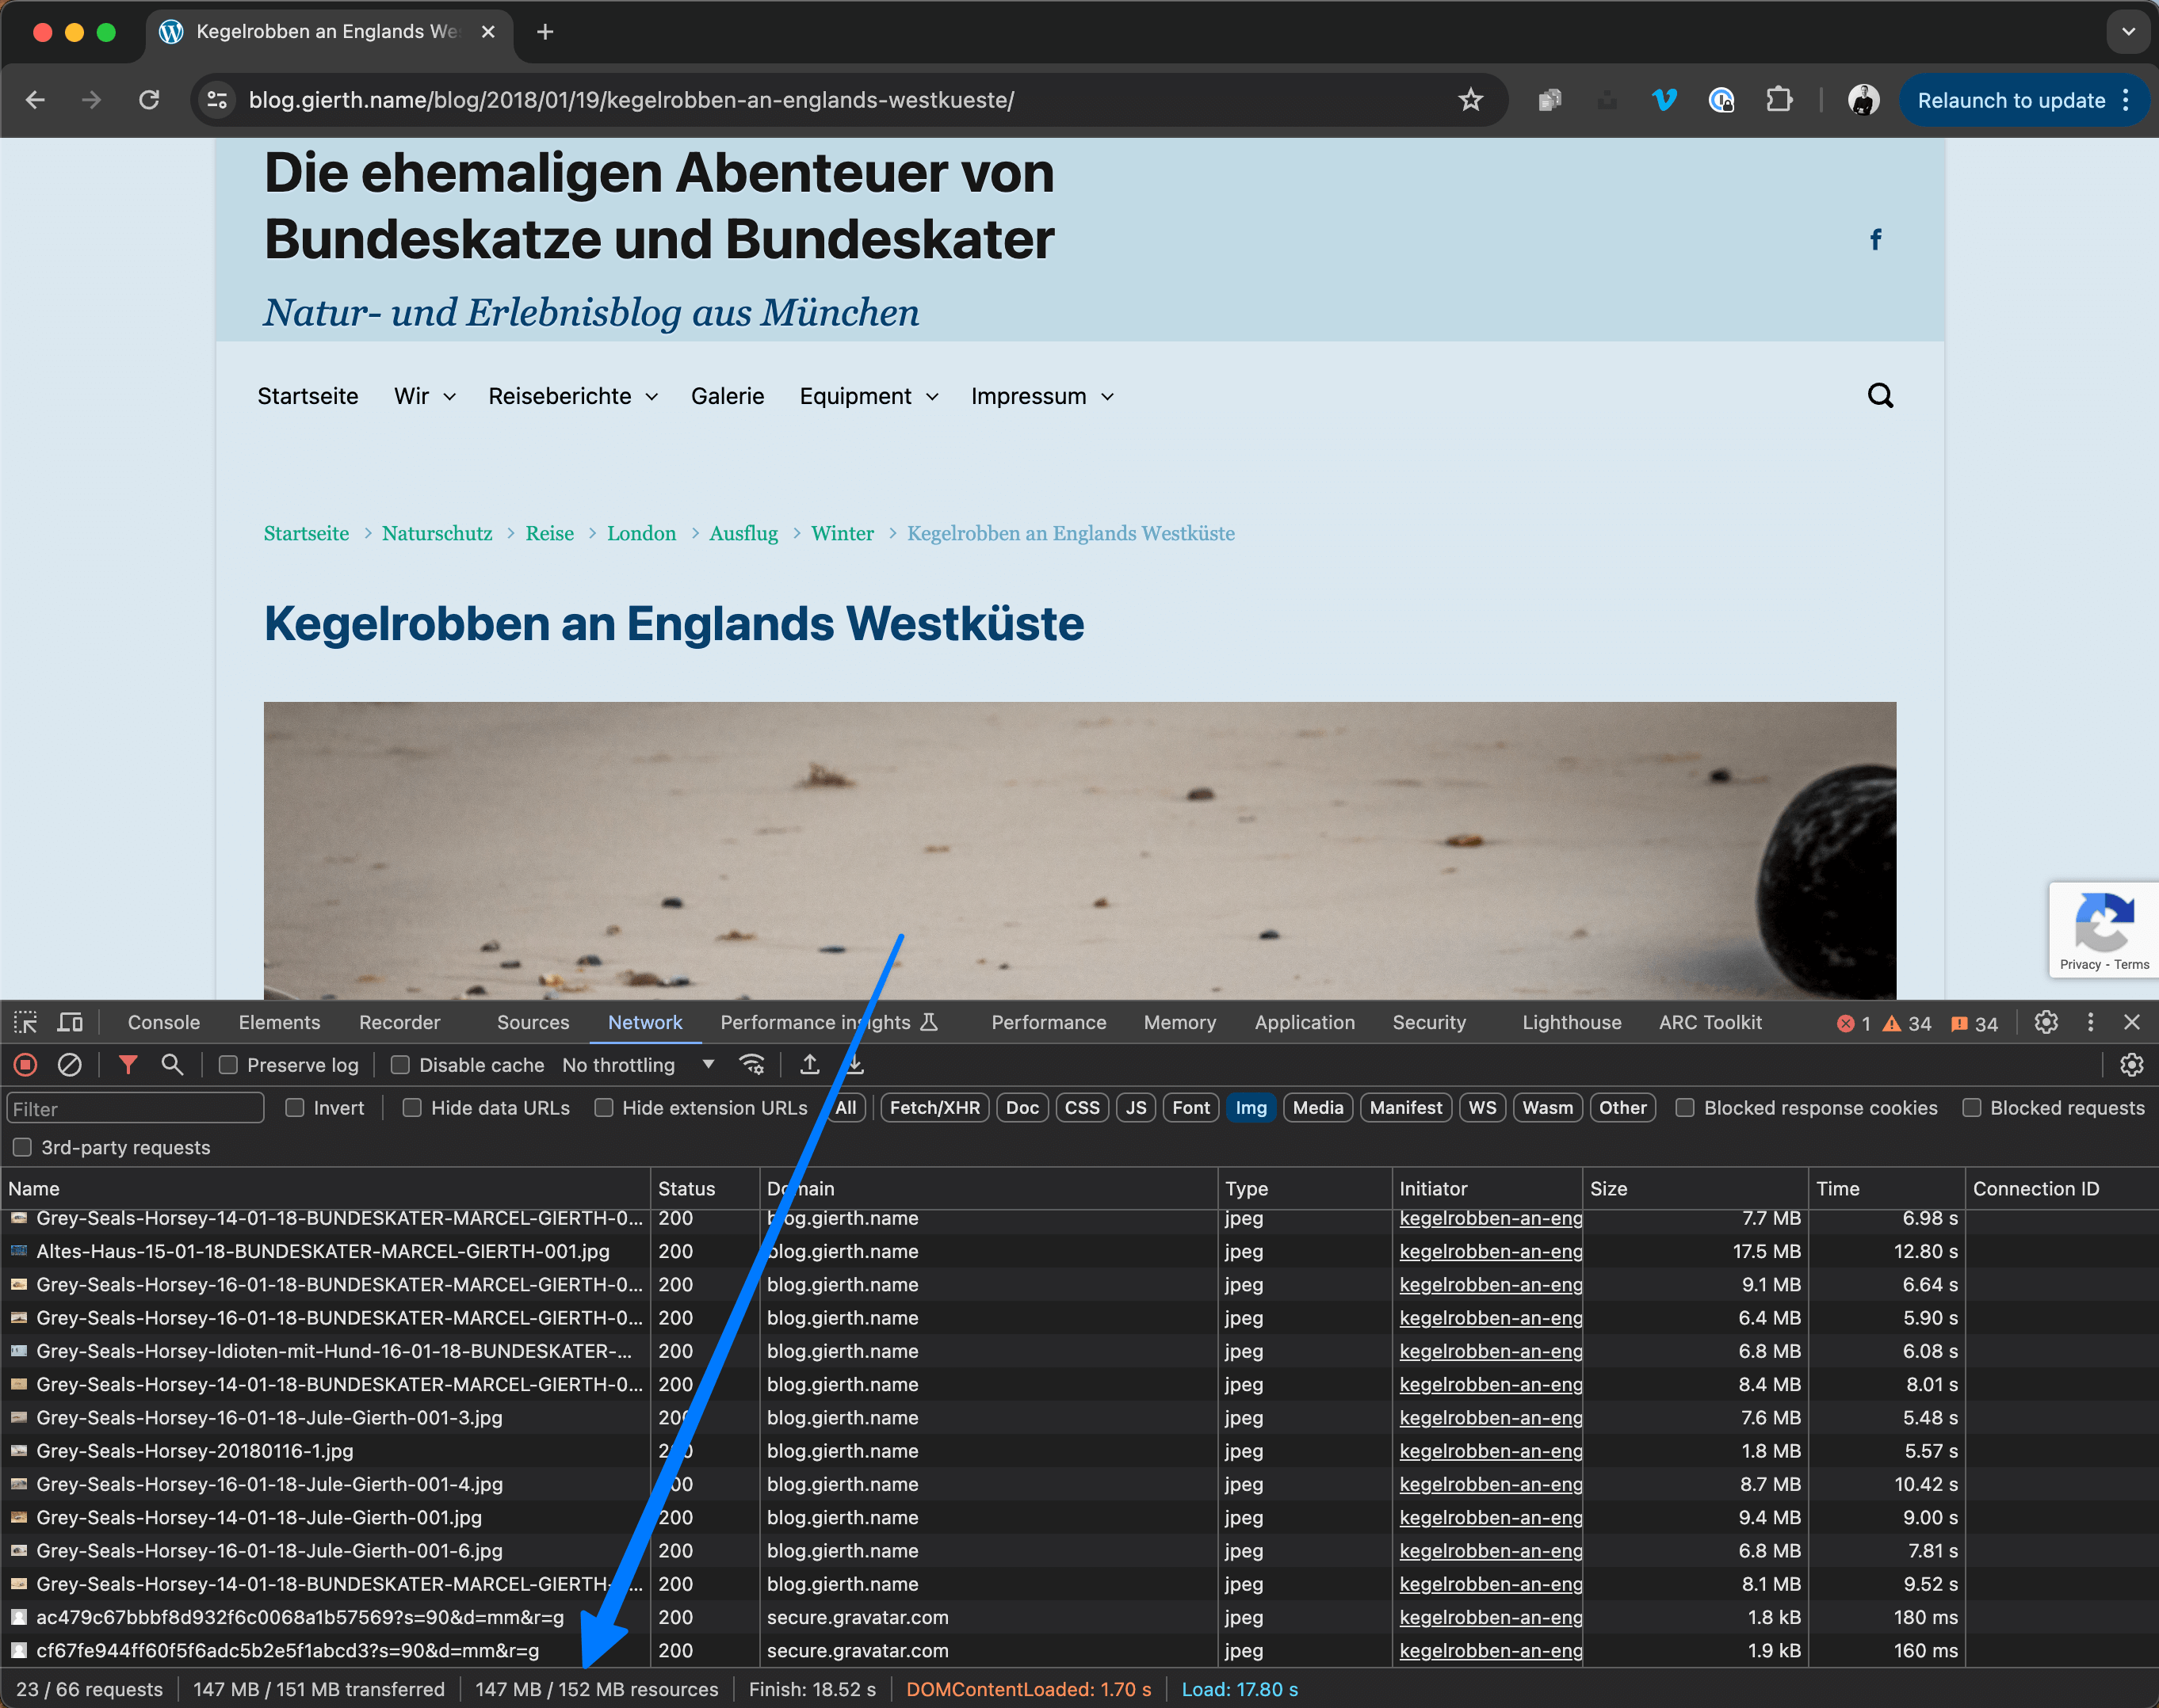This screenshot has width=2159, height=1708.
Task: Switch to the Sources tab
Action: point(533,1023)
